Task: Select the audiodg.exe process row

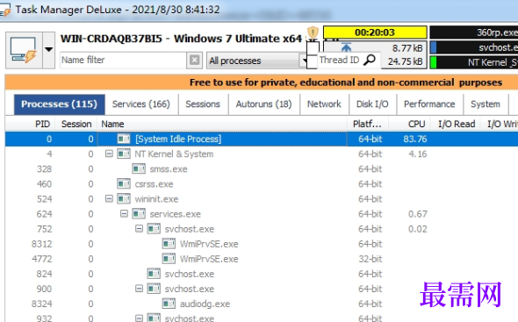Action: (262, 304)
